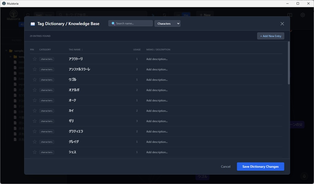Expand the temp folder in sidebar tree
This screenshot has height=184, width=314.
[11, 57]
